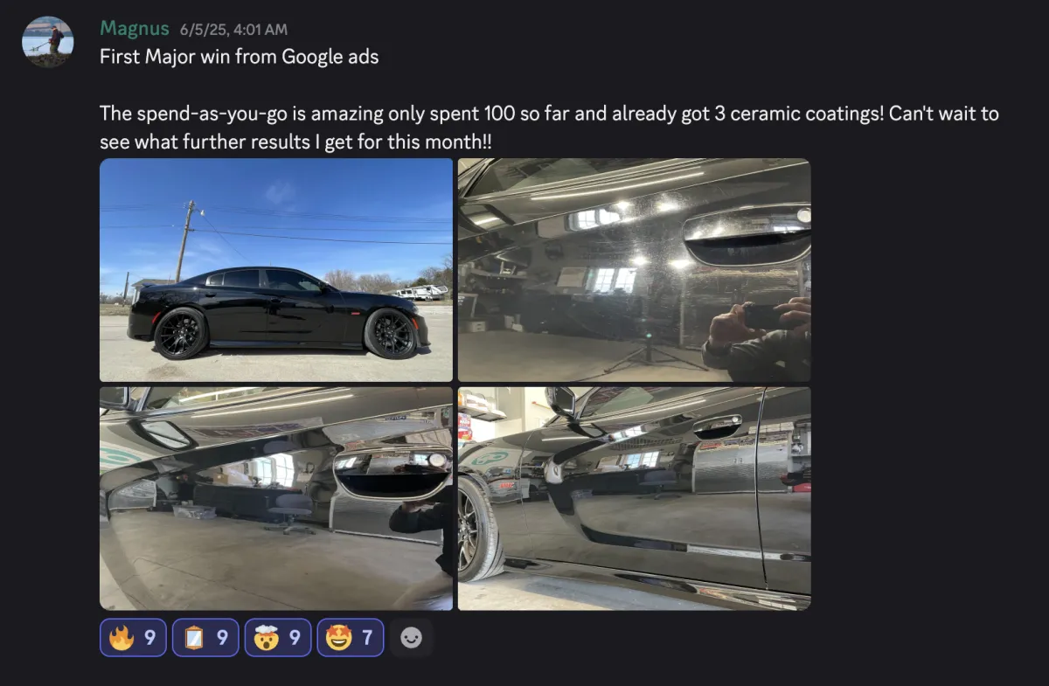Toggle the mirror emoji reaction
1049x686 pixels.
[x=205, y=638]
